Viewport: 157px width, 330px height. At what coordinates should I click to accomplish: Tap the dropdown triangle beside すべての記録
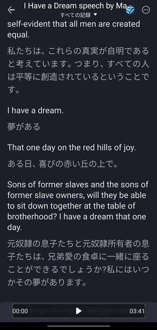pos(95,15)
